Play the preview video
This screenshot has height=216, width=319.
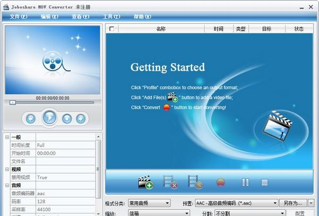(x=49, y=117)
